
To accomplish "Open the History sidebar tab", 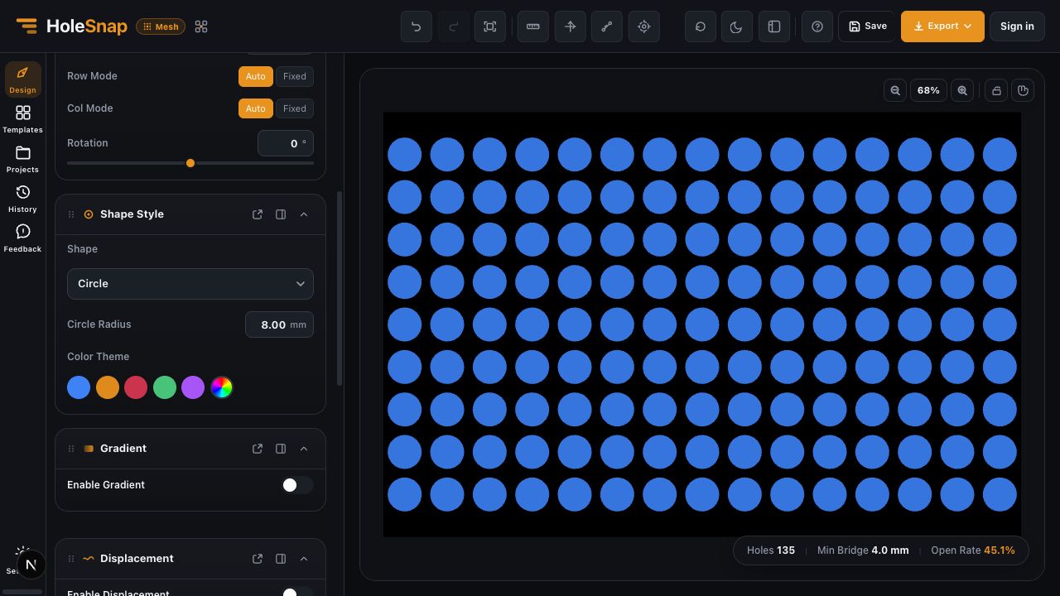I will (22, 199).
